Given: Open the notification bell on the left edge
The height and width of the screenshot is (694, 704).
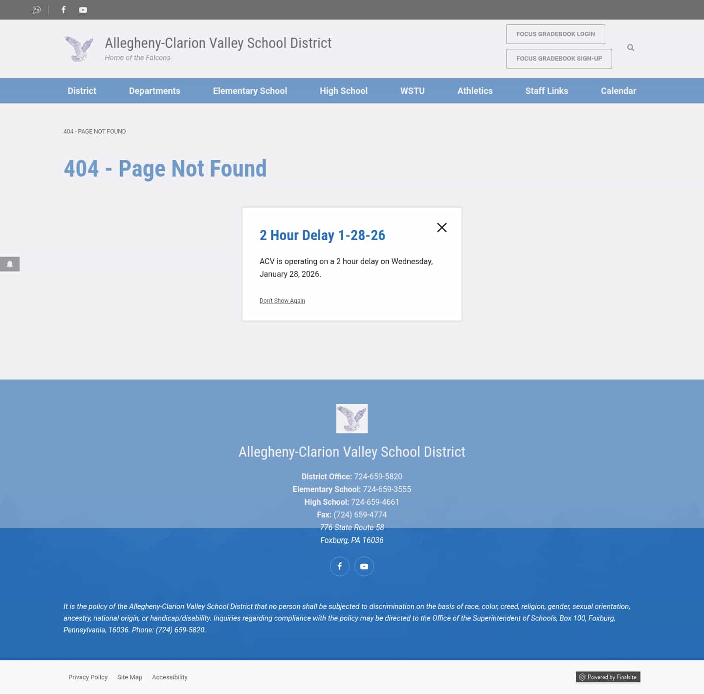Looking at the screenshot, I should tap(10, 264).
